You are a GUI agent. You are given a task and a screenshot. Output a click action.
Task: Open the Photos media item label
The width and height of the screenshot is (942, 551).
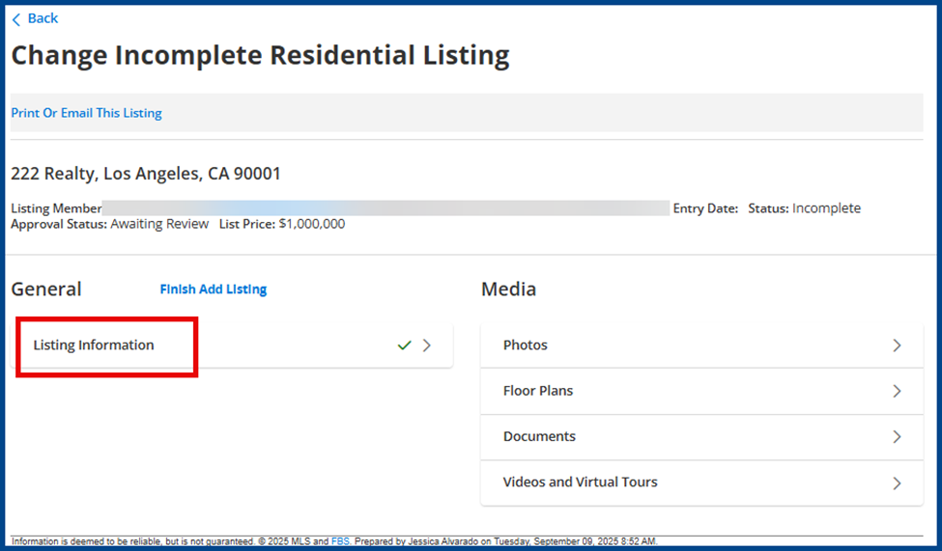(x=525, y=345)
